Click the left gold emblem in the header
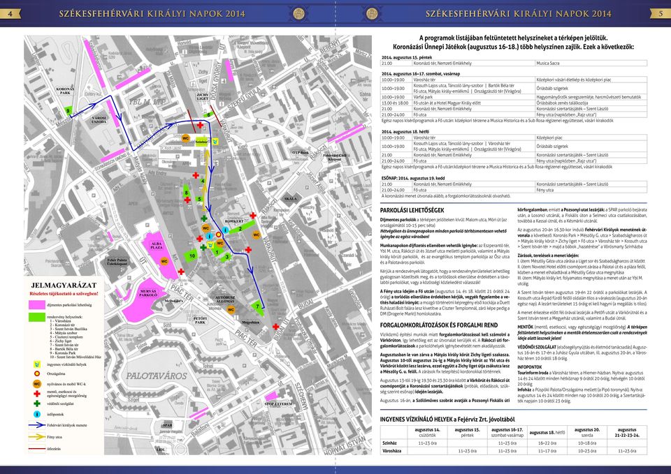 [299, 13]
